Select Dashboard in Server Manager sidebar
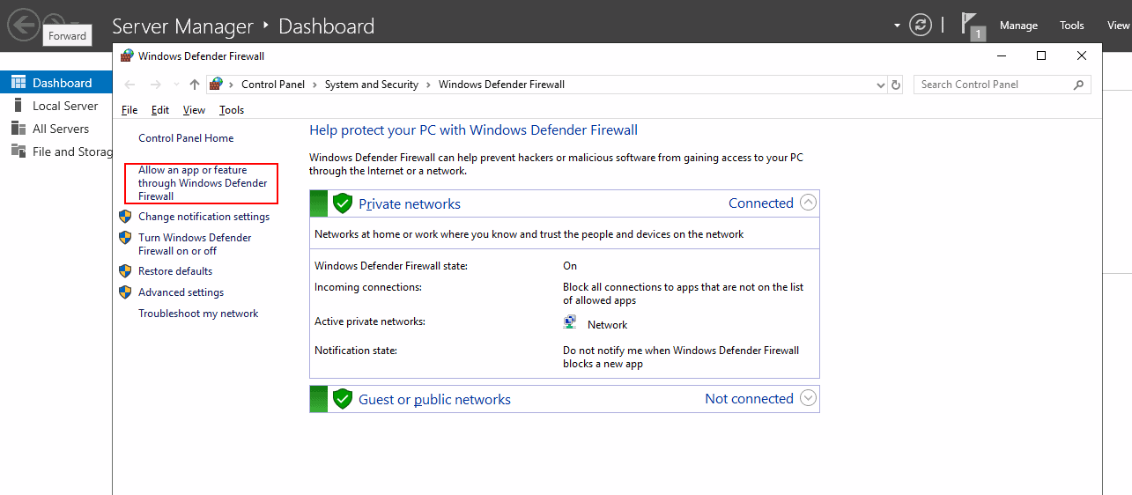Image resolution: width=1132 pixels, height=495 pixels. 56,83
